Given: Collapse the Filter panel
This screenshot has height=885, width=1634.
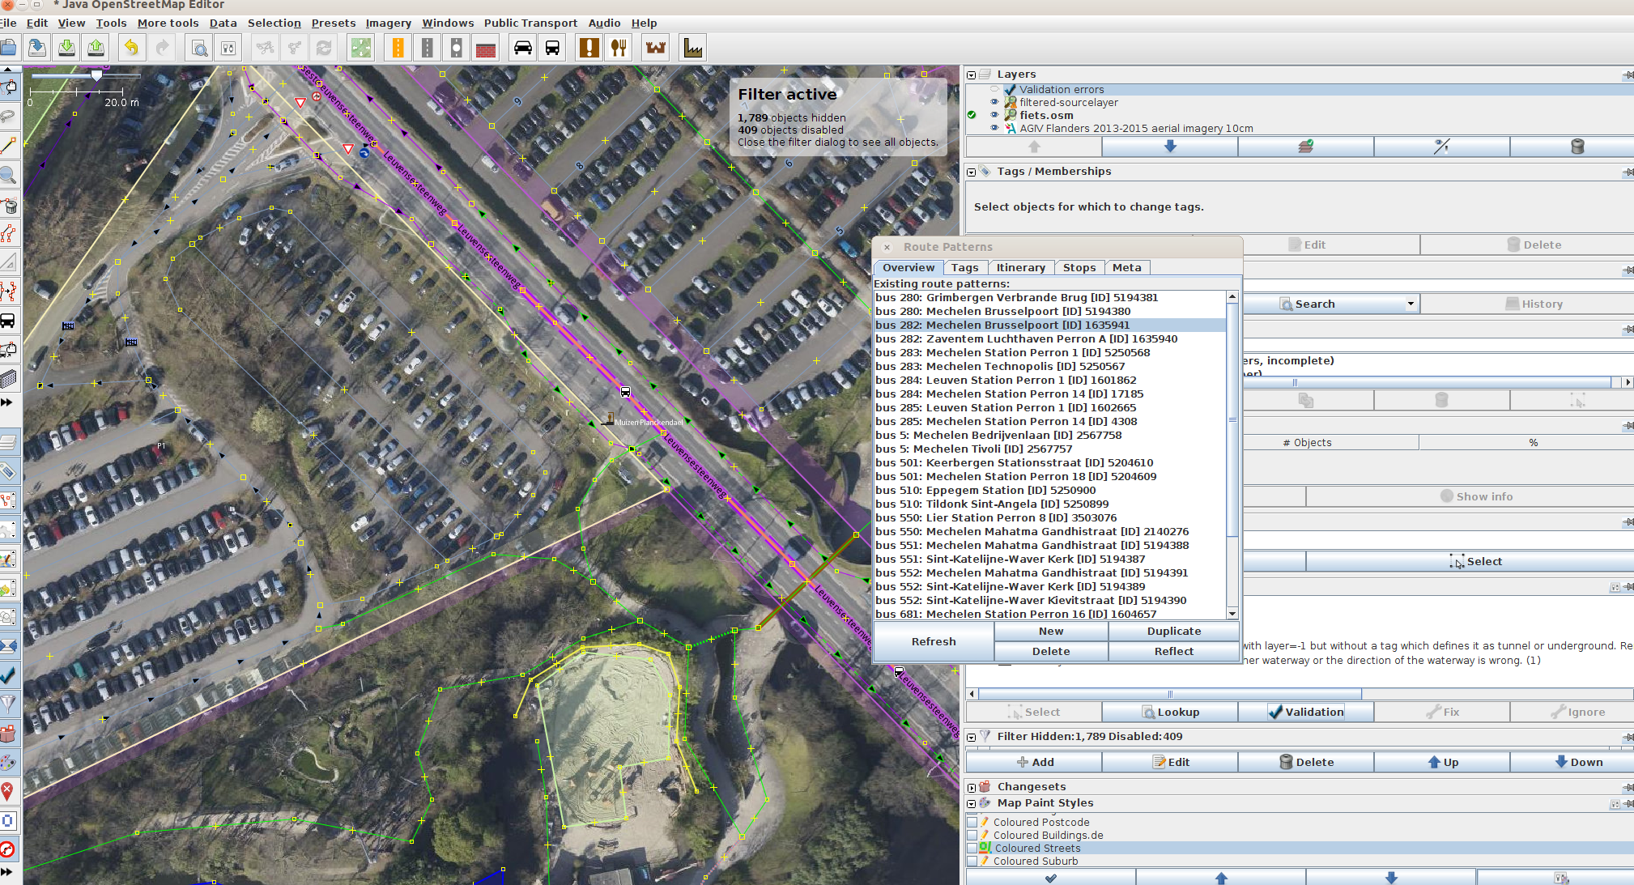Looking at the screenshot, I should pos(972,737).
